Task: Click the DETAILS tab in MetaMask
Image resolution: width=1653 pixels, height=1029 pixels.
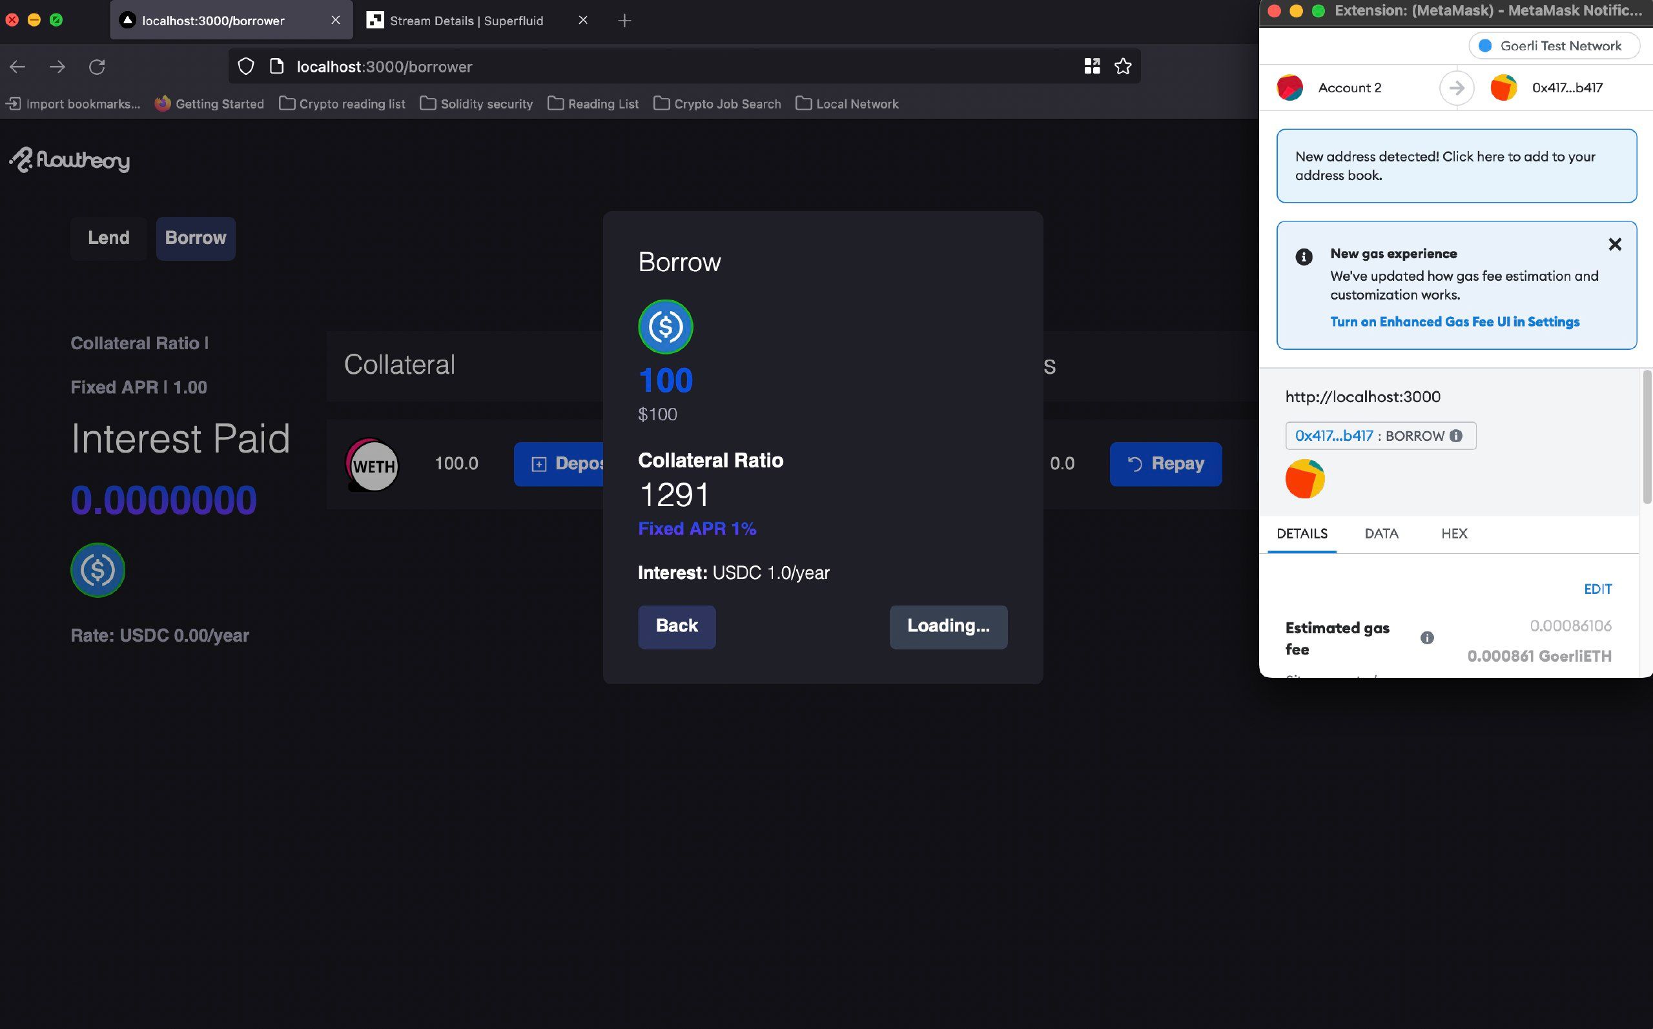Action: click(x=1301, y=533)
